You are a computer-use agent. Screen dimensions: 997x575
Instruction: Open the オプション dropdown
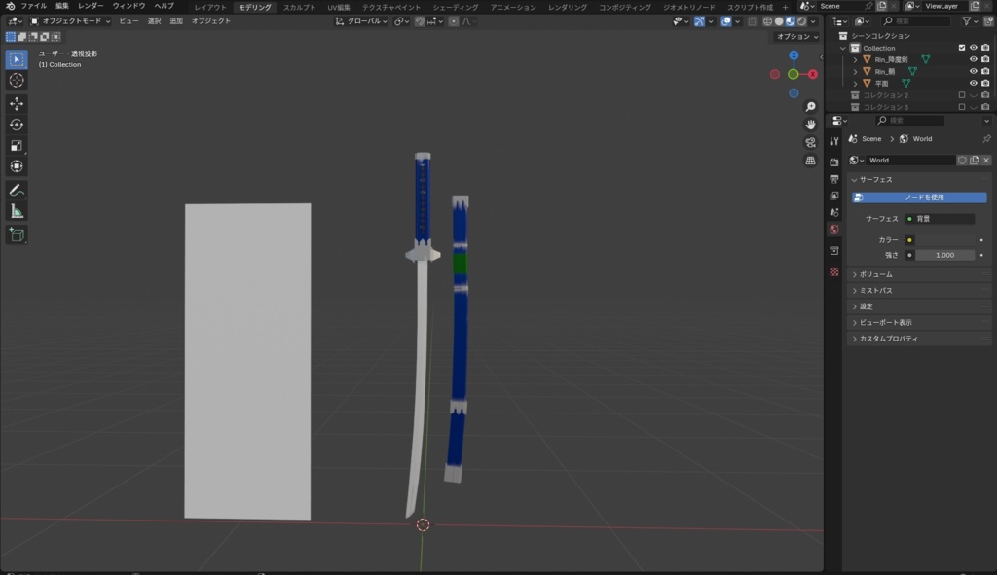(x=797, y=36)
